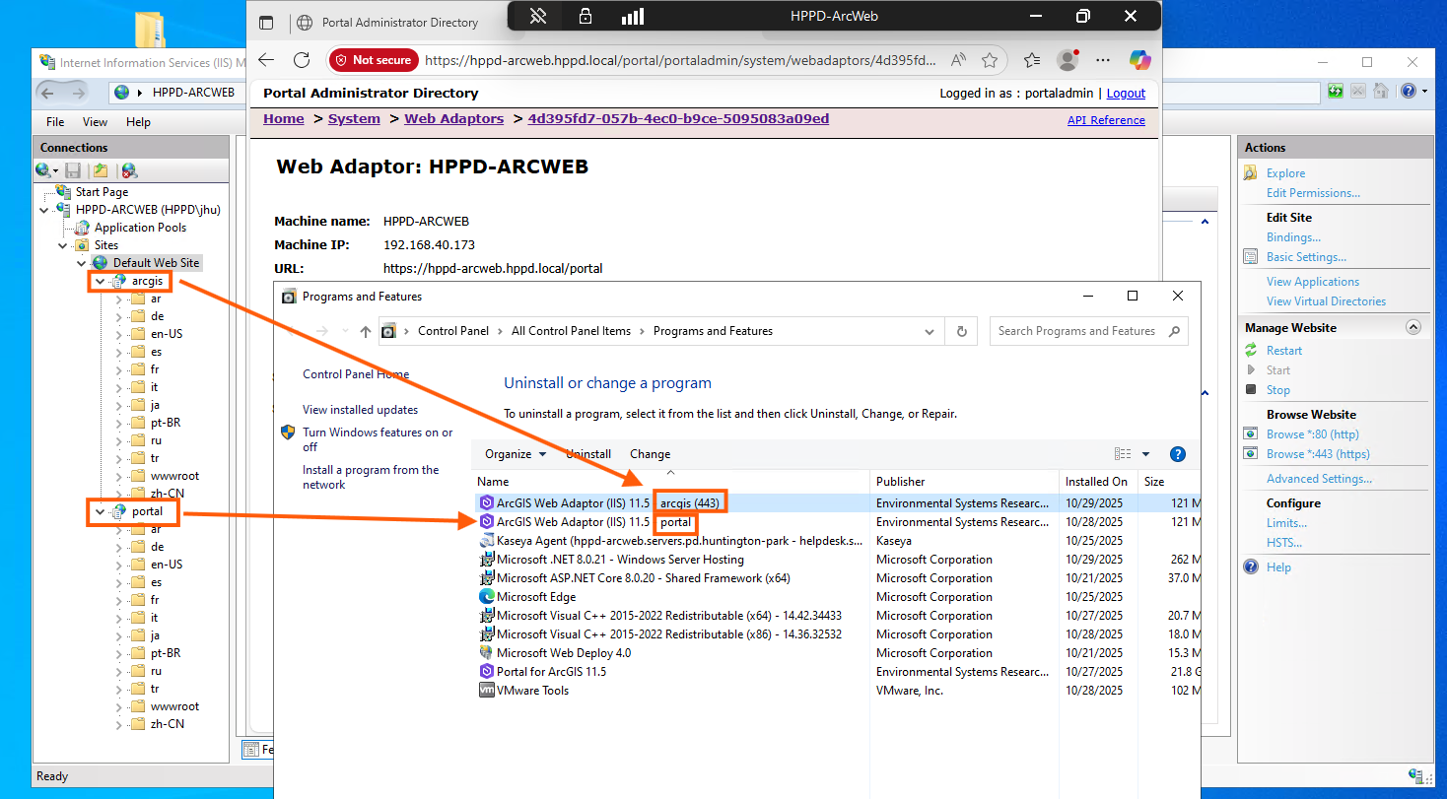The image size is (1447, 799).
Task: Click the lock icon in HPPD-ArcWeb bar
Action: point(586,16)
